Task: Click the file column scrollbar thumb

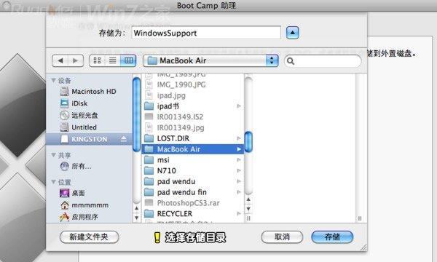Action: point(248,142)
